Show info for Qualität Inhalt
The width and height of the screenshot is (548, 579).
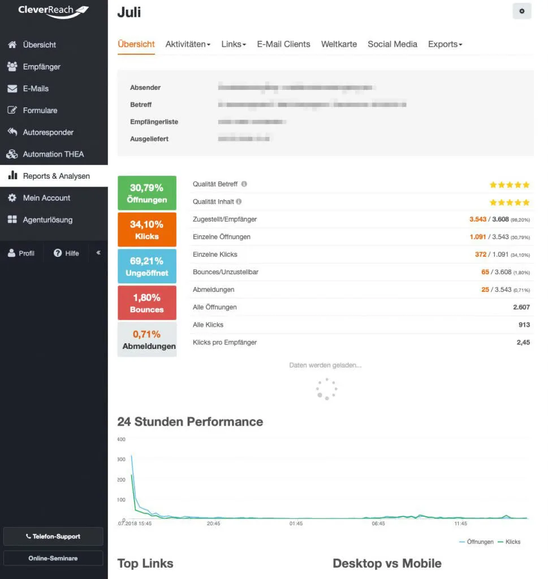[239, 202]
